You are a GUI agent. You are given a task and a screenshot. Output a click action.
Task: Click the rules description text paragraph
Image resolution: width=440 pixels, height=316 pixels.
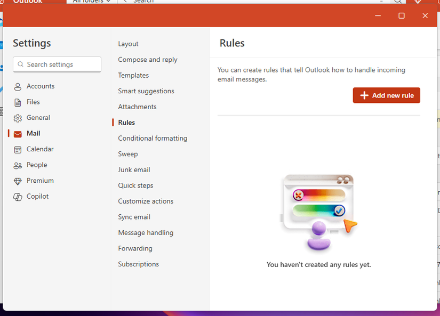(311, 74)
